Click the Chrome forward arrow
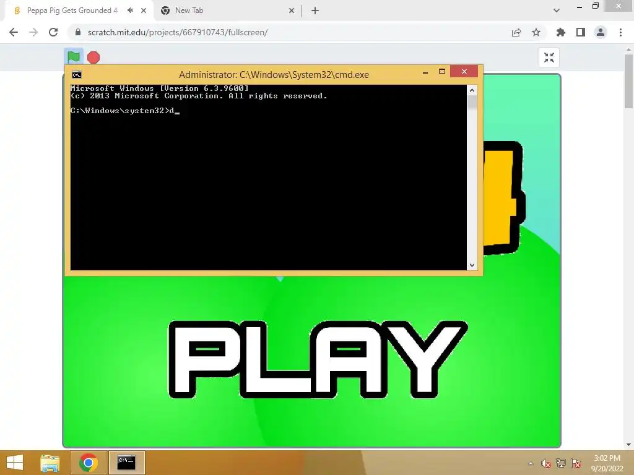Screen dimensions: 634x475 33,32
